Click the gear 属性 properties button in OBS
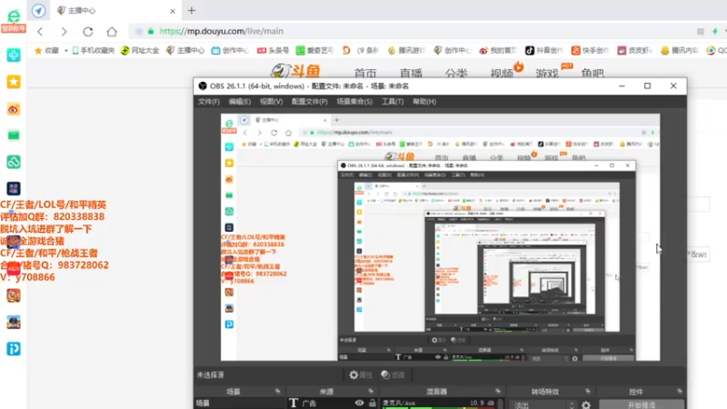Image resolution: width=727 pixels, height=409 pixels. coord(361,374)
